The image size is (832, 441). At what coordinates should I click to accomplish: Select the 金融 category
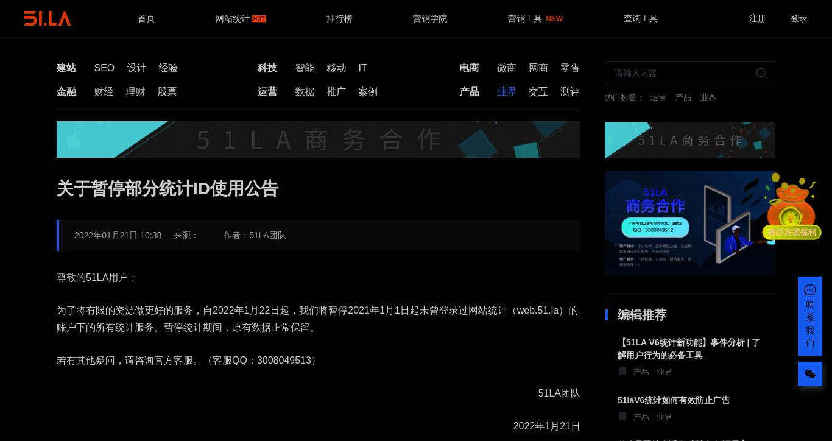(66, 92)
